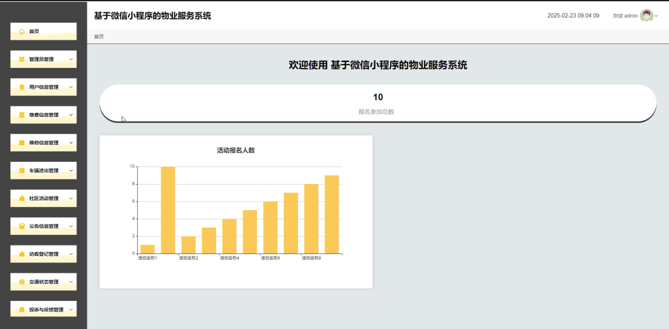Open the 缴费信息管理 menu label
Viewport: 669px width, 329px height.
pos(44,115)
